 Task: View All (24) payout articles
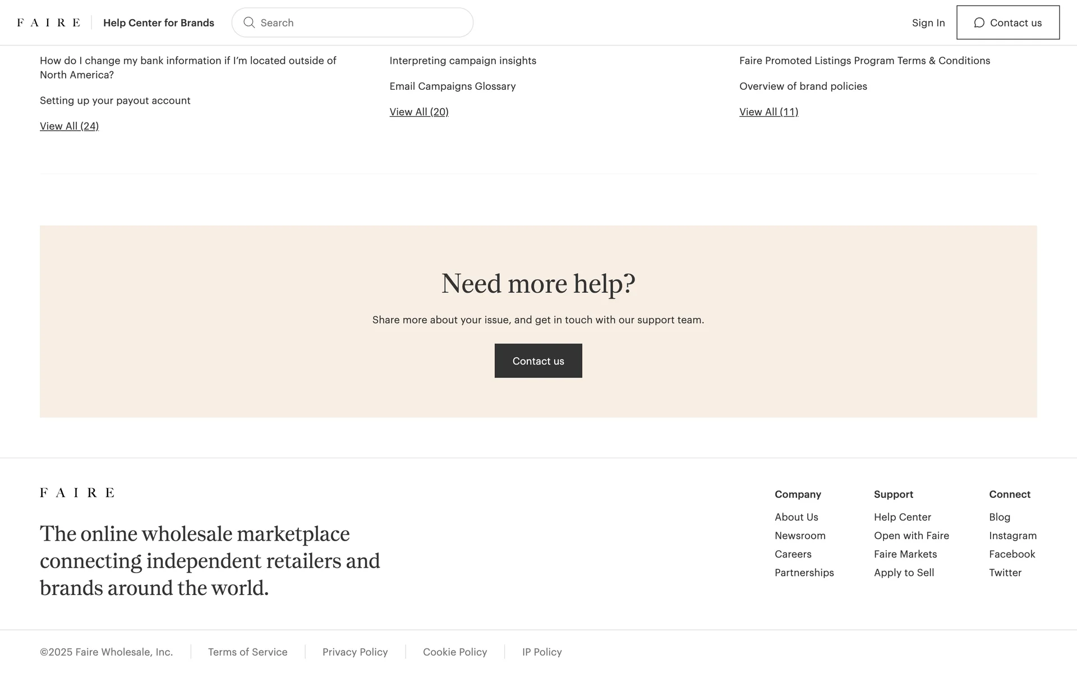tap(69, 126)
